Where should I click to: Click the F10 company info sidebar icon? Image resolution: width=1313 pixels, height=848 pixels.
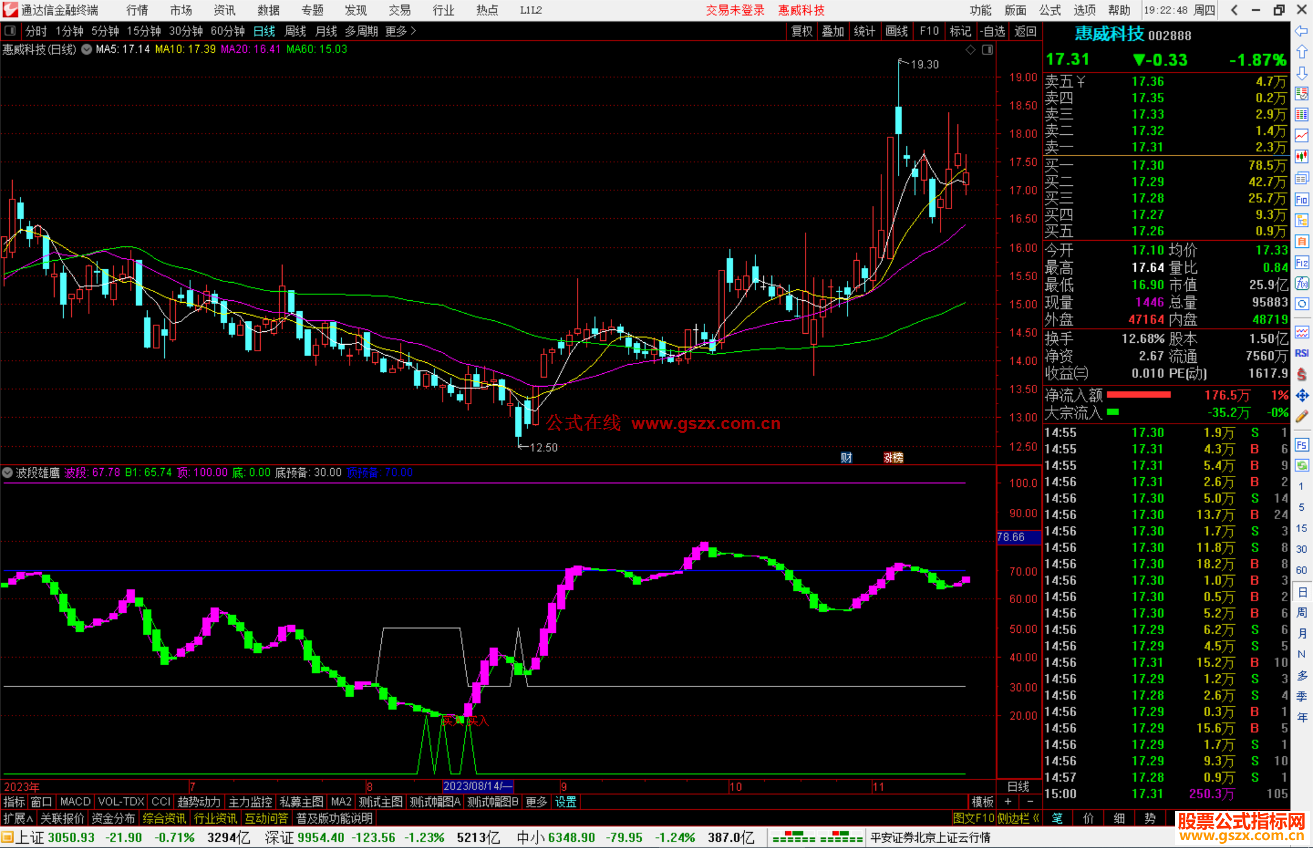click(x=1301, y=199)
